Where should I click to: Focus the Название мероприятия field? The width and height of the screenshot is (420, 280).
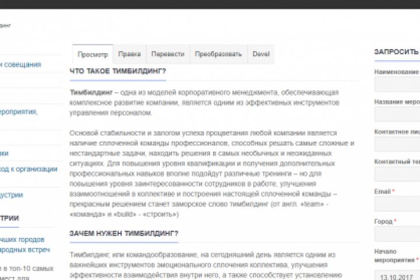[397, 114]
